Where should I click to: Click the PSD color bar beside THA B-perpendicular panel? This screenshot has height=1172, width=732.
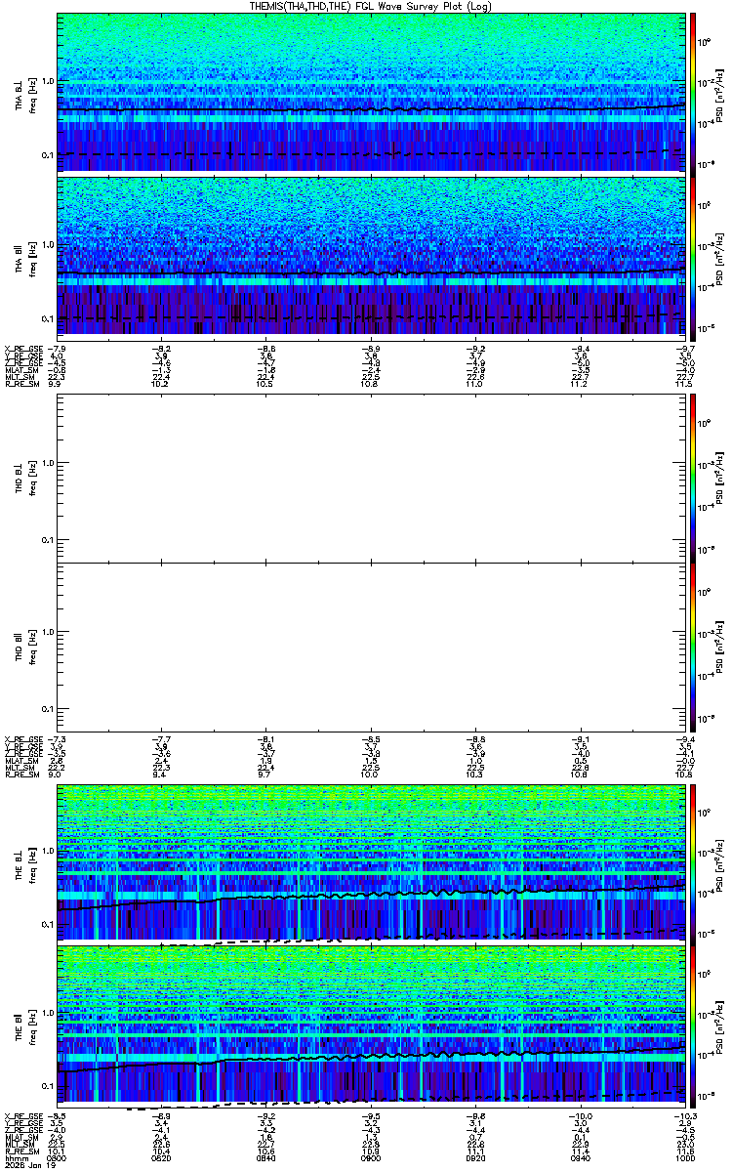pyautogui.click(x=692, y=92)
